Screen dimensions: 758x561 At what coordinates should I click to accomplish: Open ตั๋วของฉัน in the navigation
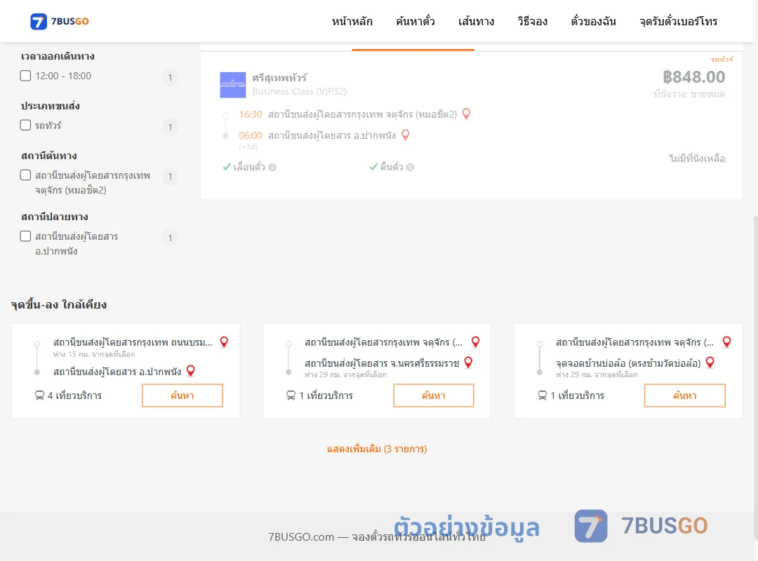tap(593, 21)
